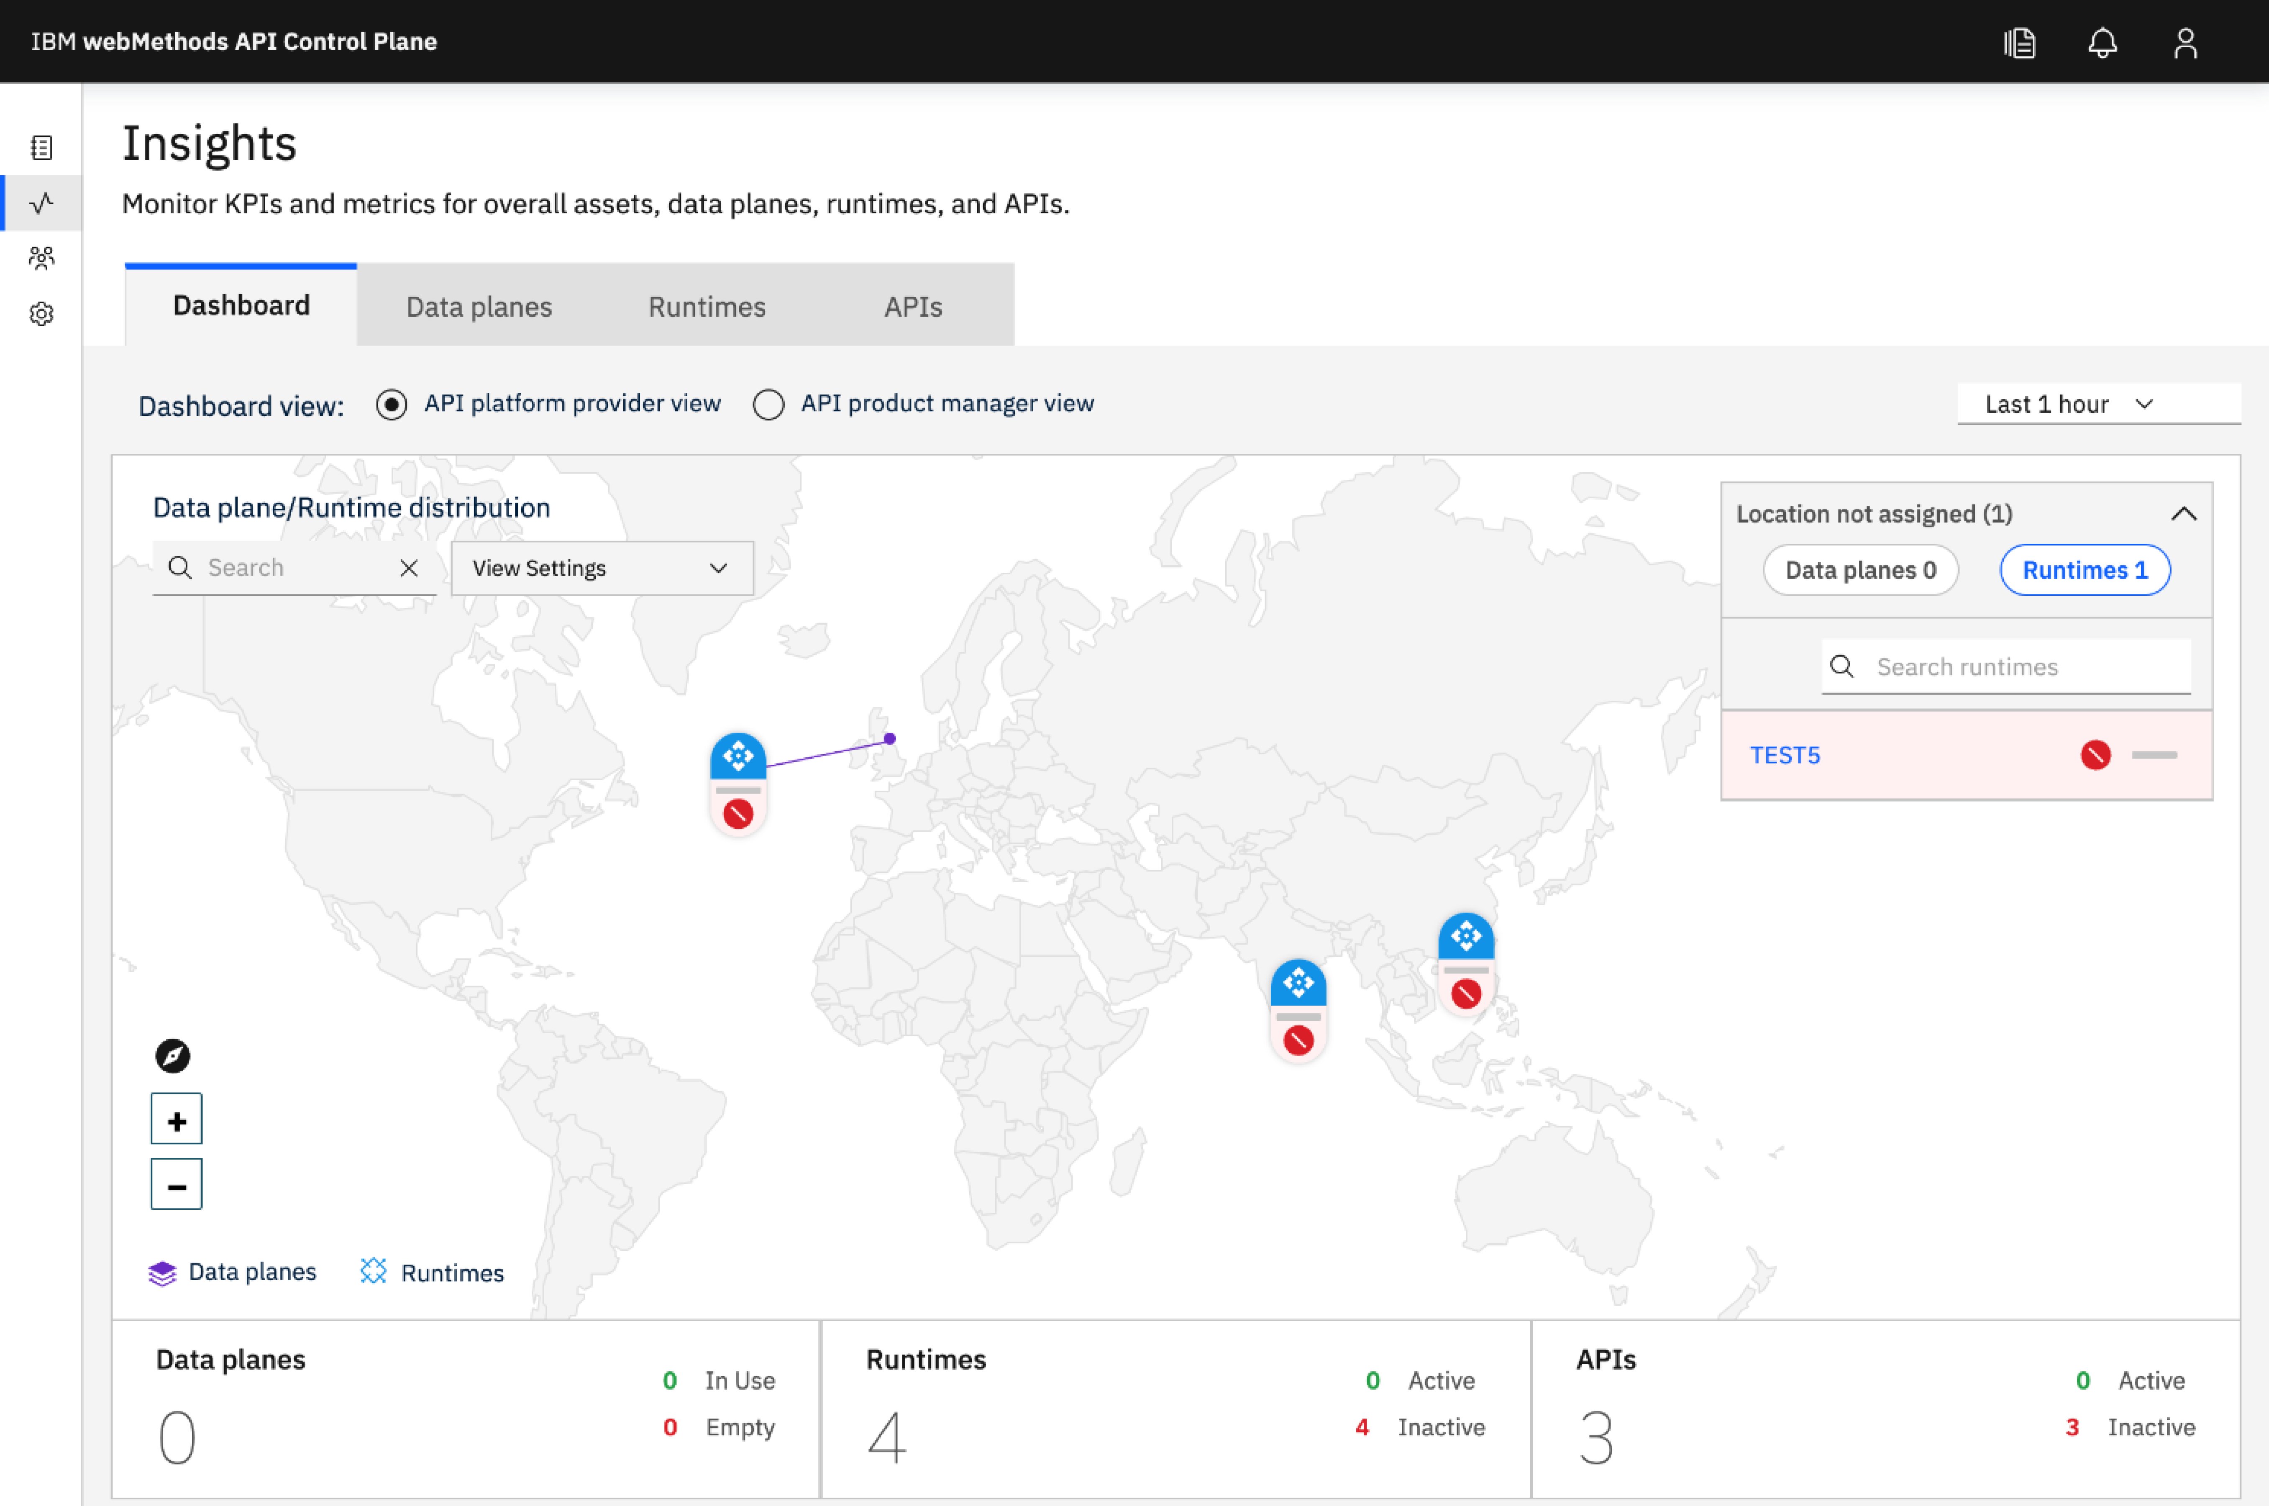Click the In Use data planes count

(670, 1381)
